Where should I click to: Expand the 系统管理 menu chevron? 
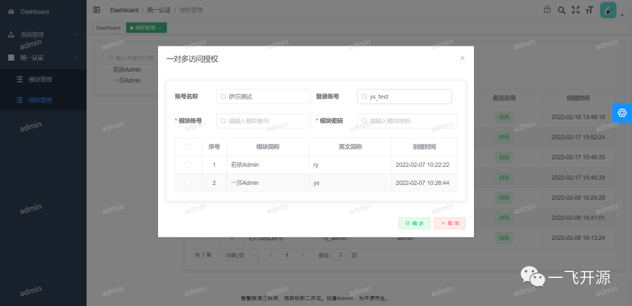(x=75, y=35)
